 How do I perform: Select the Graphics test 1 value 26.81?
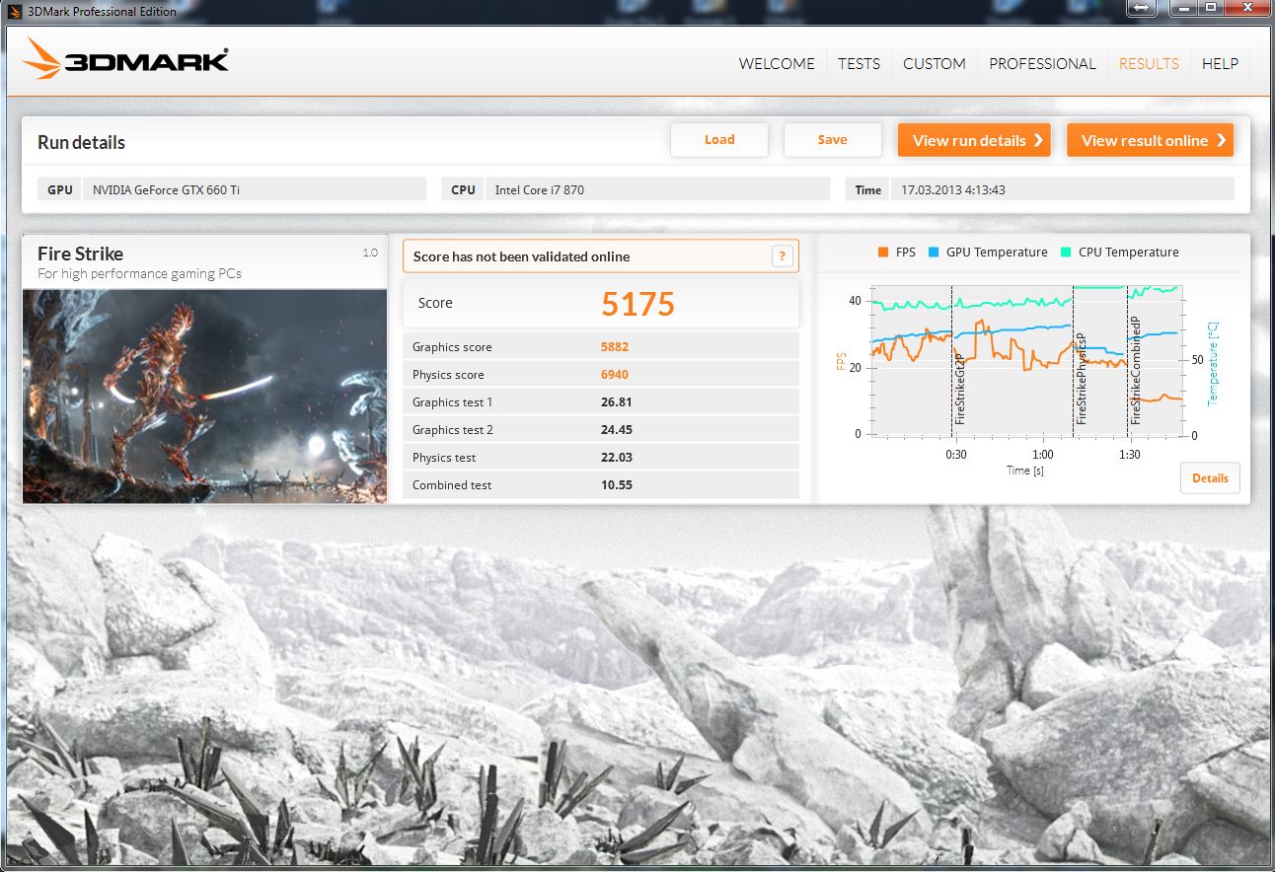click(x=617, y=402)
